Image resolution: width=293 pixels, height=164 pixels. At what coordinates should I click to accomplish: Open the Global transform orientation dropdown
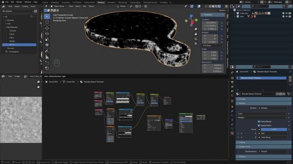(122, 6)
